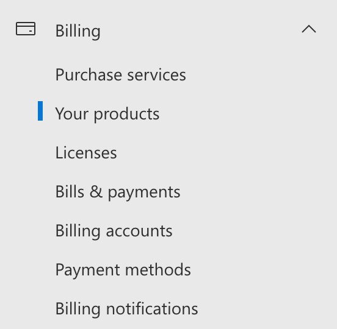
Task: Click the Billing credit card icon
Action: pos(26,29)
